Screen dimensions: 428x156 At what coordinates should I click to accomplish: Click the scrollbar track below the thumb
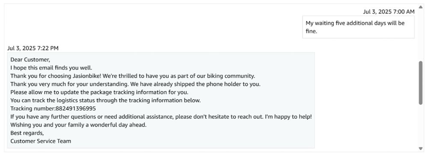pyautogui.click(x=421, y=125)
